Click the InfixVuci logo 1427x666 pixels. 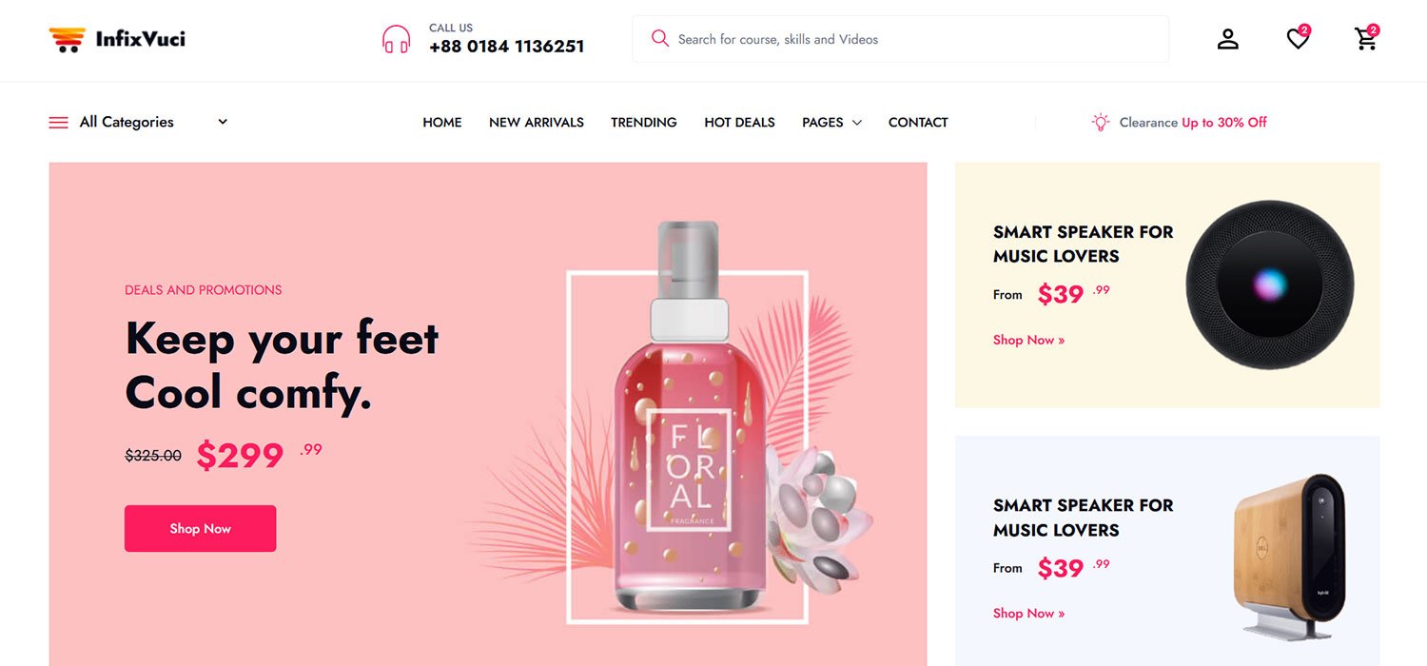pyautogui.click(x=117, y=39)
